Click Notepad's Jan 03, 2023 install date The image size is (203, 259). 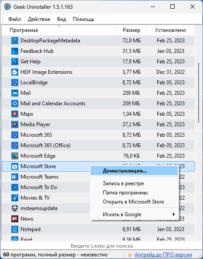coord(170,229)
